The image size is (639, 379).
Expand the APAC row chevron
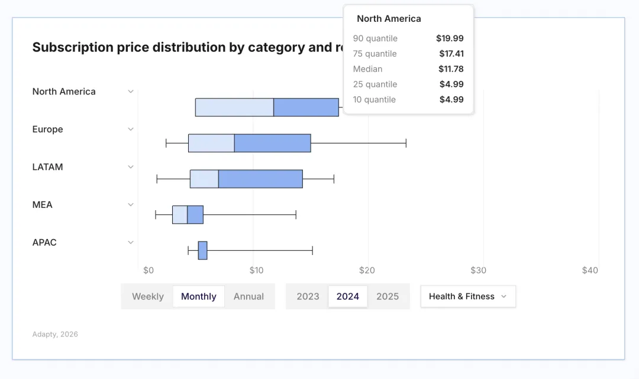pos(131,243)
